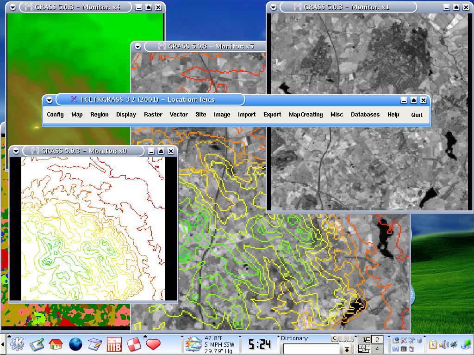
Task: Open window menu arrow of Monitor x1
Action: [273, 7]
